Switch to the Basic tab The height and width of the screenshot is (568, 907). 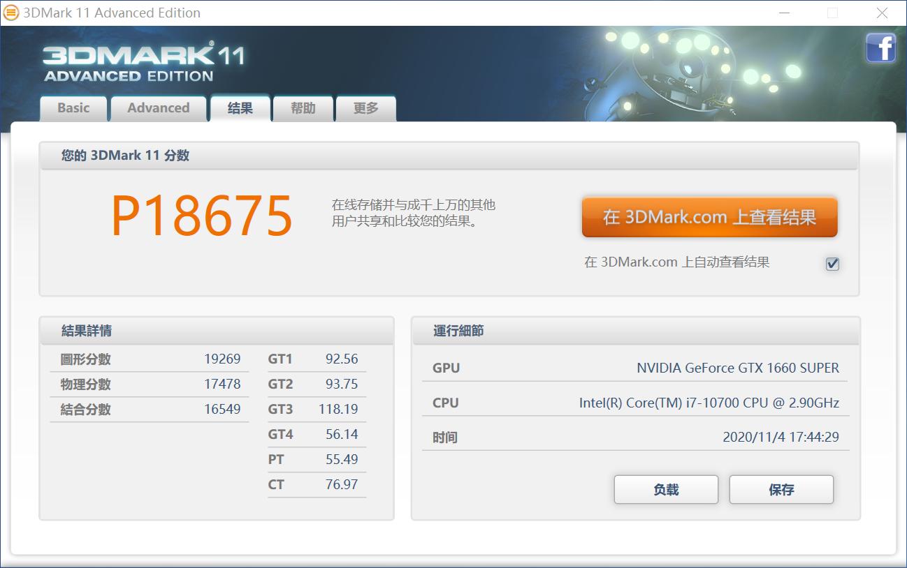tap(73, 108)
